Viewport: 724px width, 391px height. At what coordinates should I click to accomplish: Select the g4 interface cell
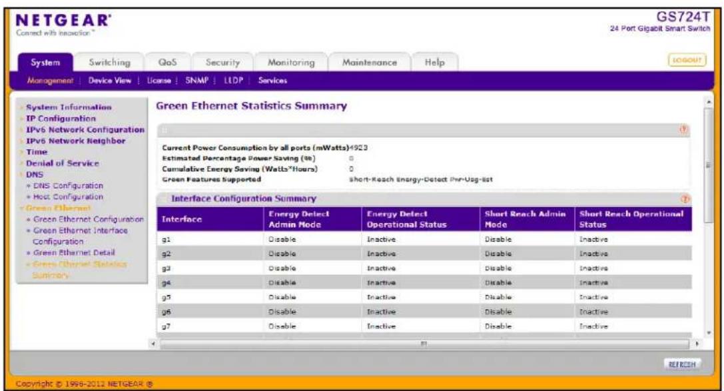point(210,282)
